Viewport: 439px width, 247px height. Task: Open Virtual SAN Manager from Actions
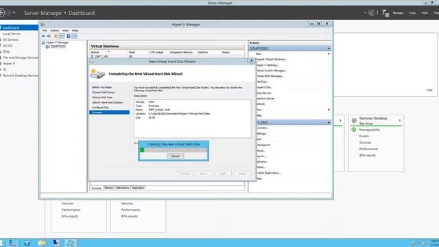click(270, 76)
